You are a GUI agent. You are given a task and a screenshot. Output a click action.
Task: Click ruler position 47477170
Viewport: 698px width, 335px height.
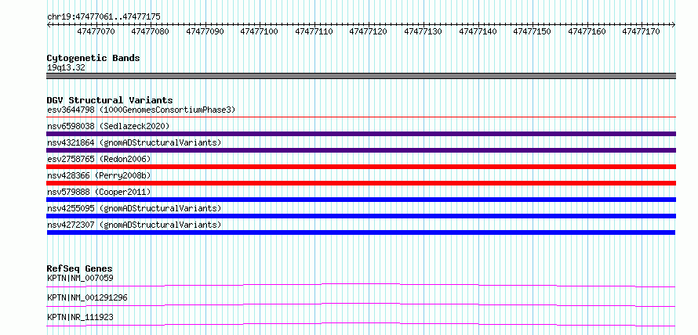(641, 31)
